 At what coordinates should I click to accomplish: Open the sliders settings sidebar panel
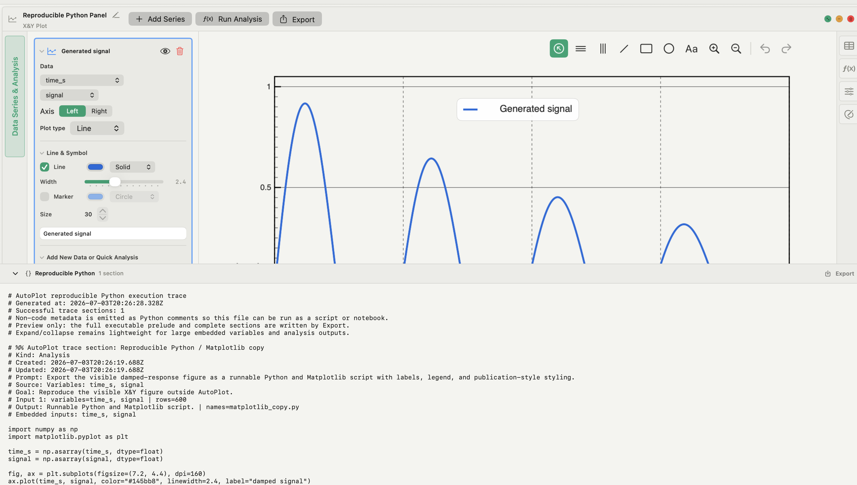point(849,91)
